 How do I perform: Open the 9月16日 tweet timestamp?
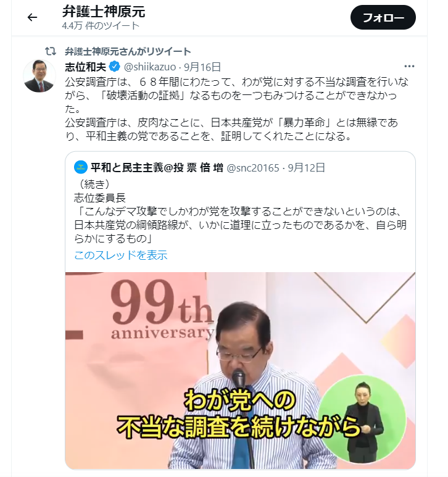coord(202,67)
